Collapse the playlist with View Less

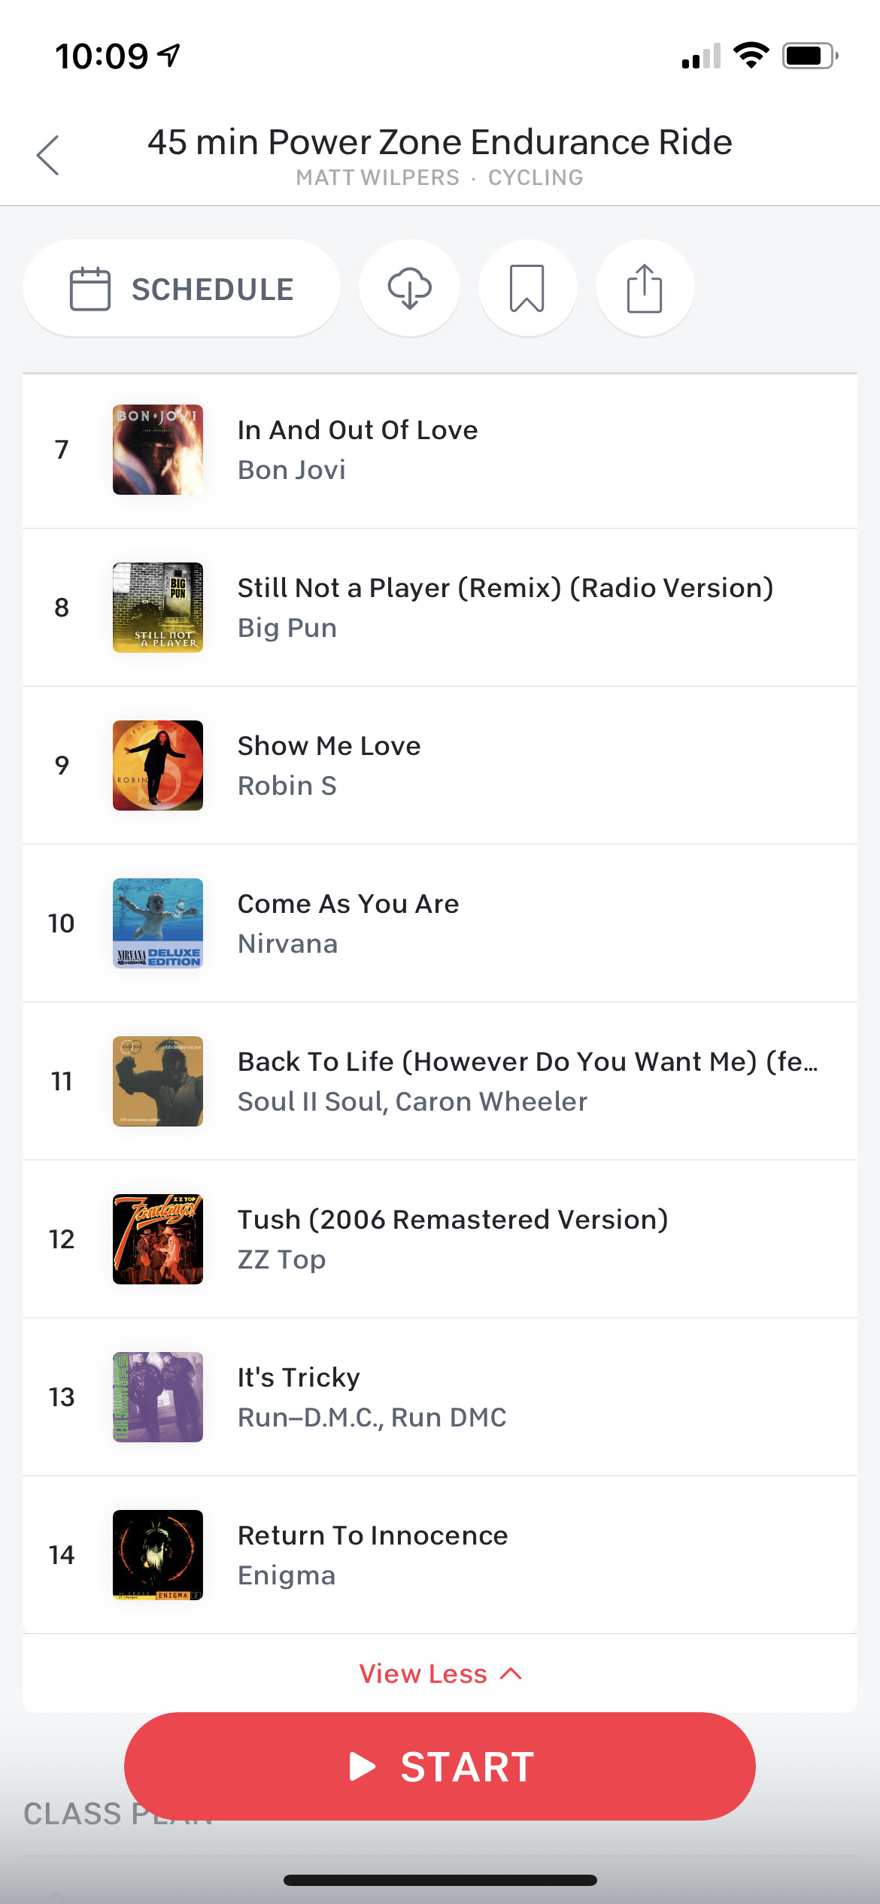(440, 1674)
